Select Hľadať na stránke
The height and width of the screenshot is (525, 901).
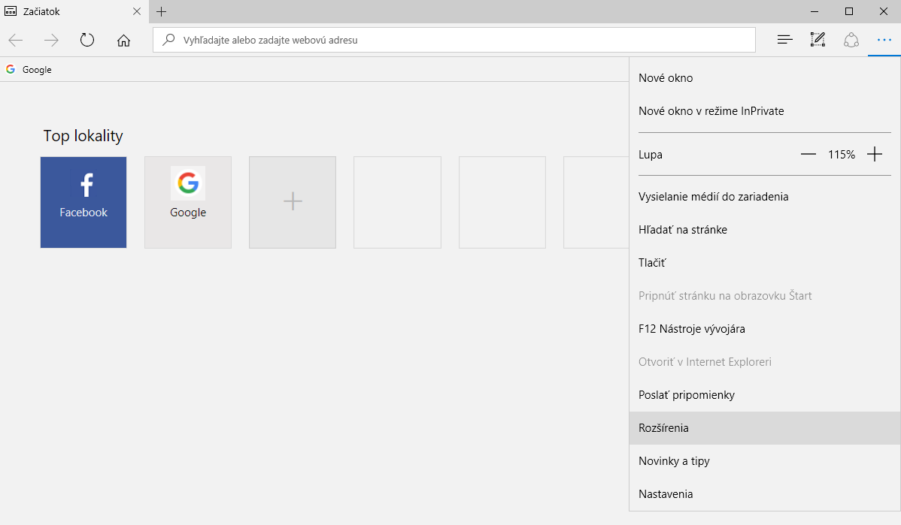765,230
